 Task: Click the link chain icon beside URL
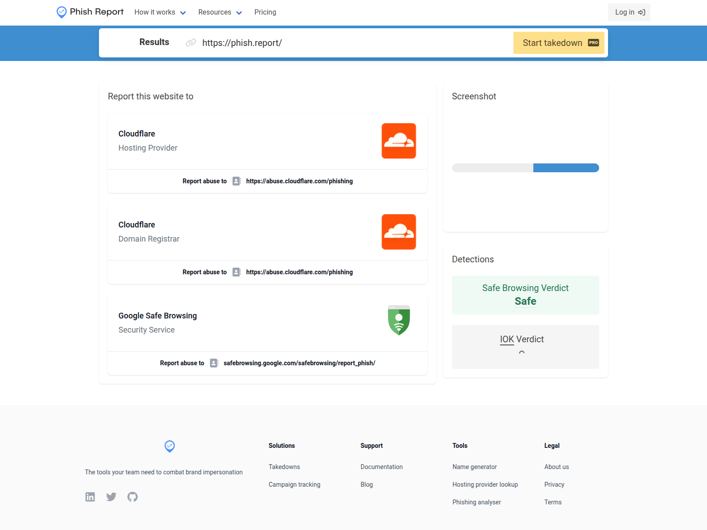coord(191,43)
